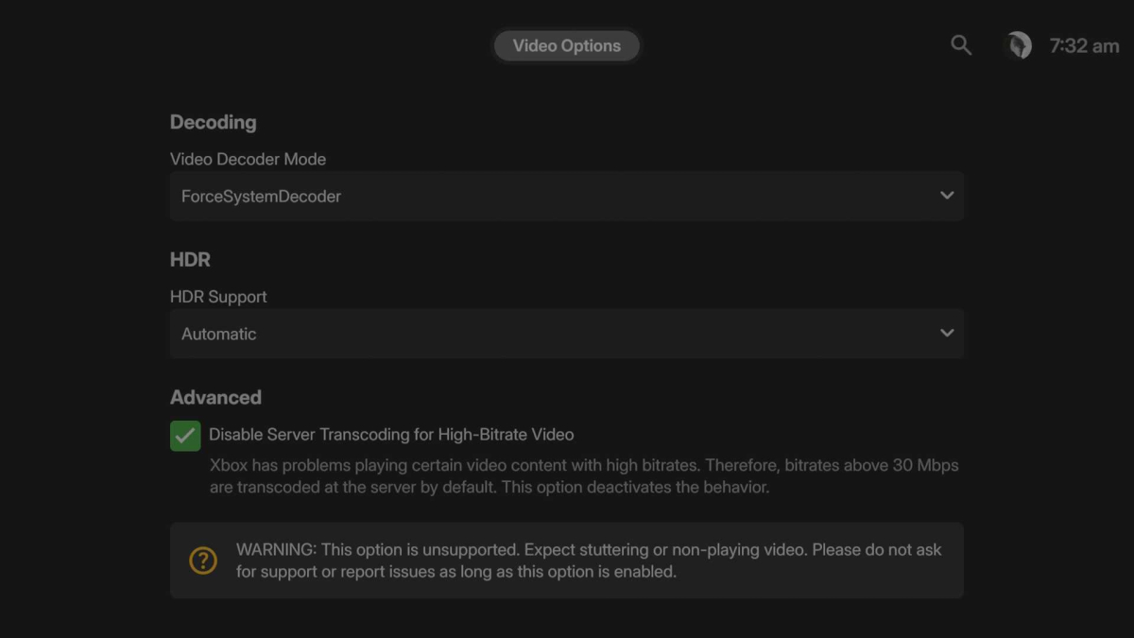Click the HDR Support field showing Automatic
This screenshot has width=1134, height=638.
coord(567,333)
